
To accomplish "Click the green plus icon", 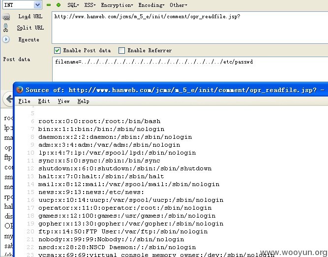I will [x=59, y=5].
